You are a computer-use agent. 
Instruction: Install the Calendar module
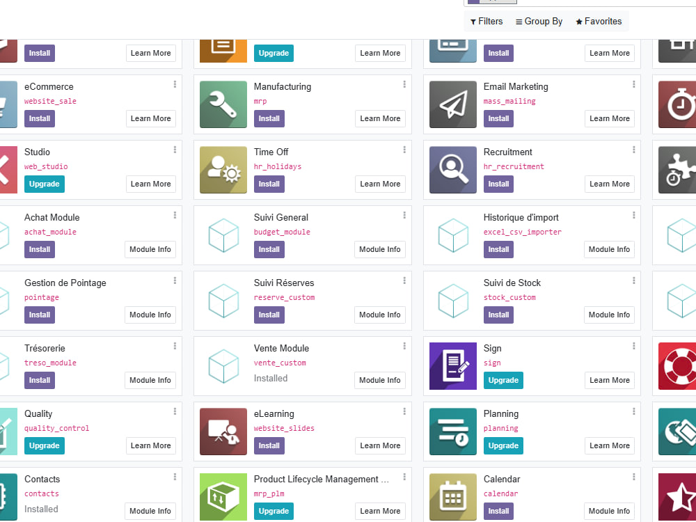coord(498,511)
